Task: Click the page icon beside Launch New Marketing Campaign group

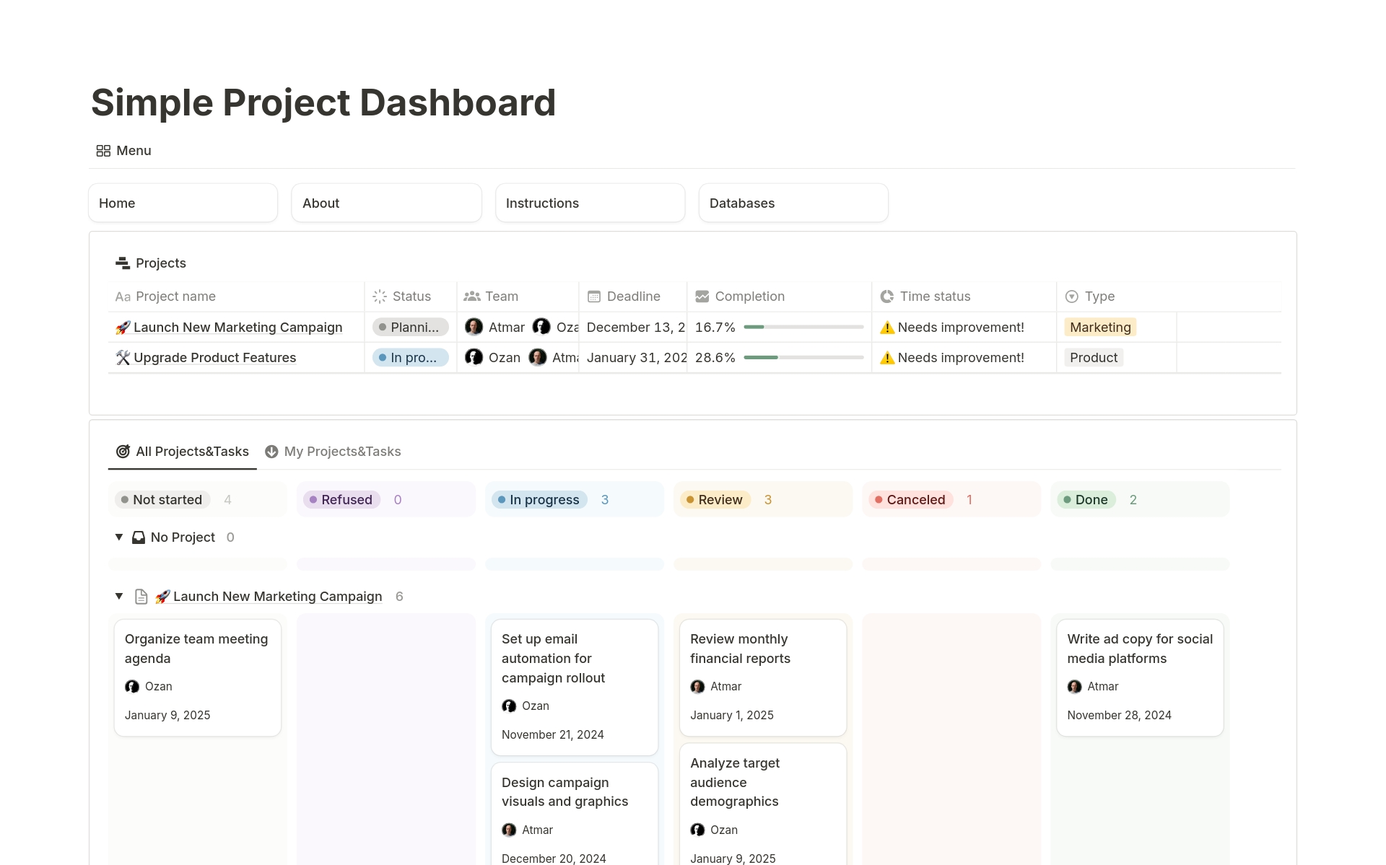Action: [x=141, y=597]
